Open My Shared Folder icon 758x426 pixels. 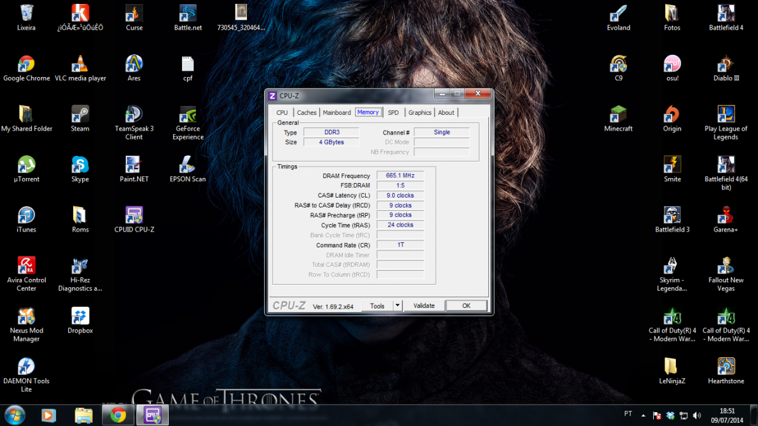[27, 119]
